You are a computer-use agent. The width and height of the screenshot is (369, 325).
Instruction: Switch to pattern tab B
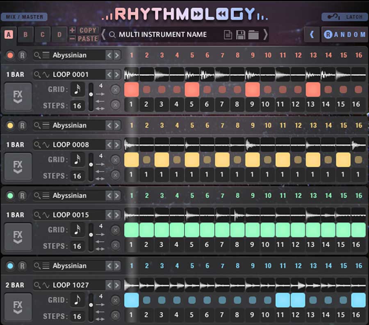(x=25, y=34)
